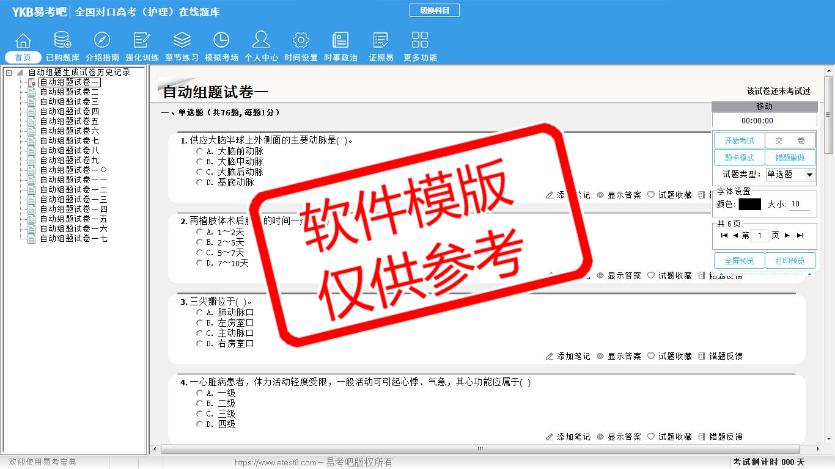Choose option D 右房室口 for question 3
This screenshot has width=835, height=469.
point(200,344)
